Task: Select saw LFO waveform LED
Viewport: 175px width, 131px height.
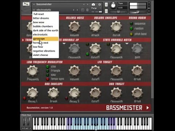Action: tap(47, 75)
